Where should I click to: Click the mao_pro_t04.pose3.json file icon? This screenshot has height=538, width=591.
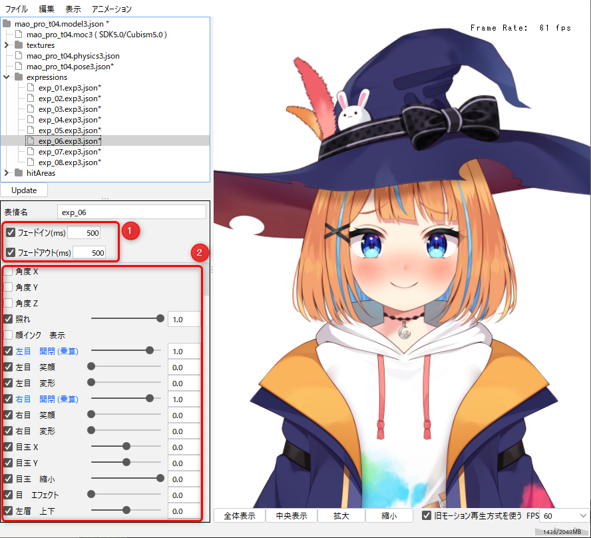click(19, 67)
